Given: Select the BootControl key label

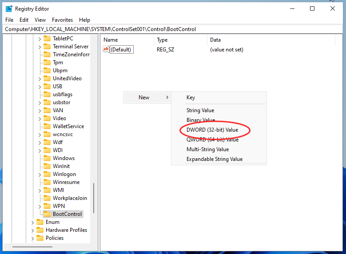Looking at the screenshot, I should coord(68,214).
